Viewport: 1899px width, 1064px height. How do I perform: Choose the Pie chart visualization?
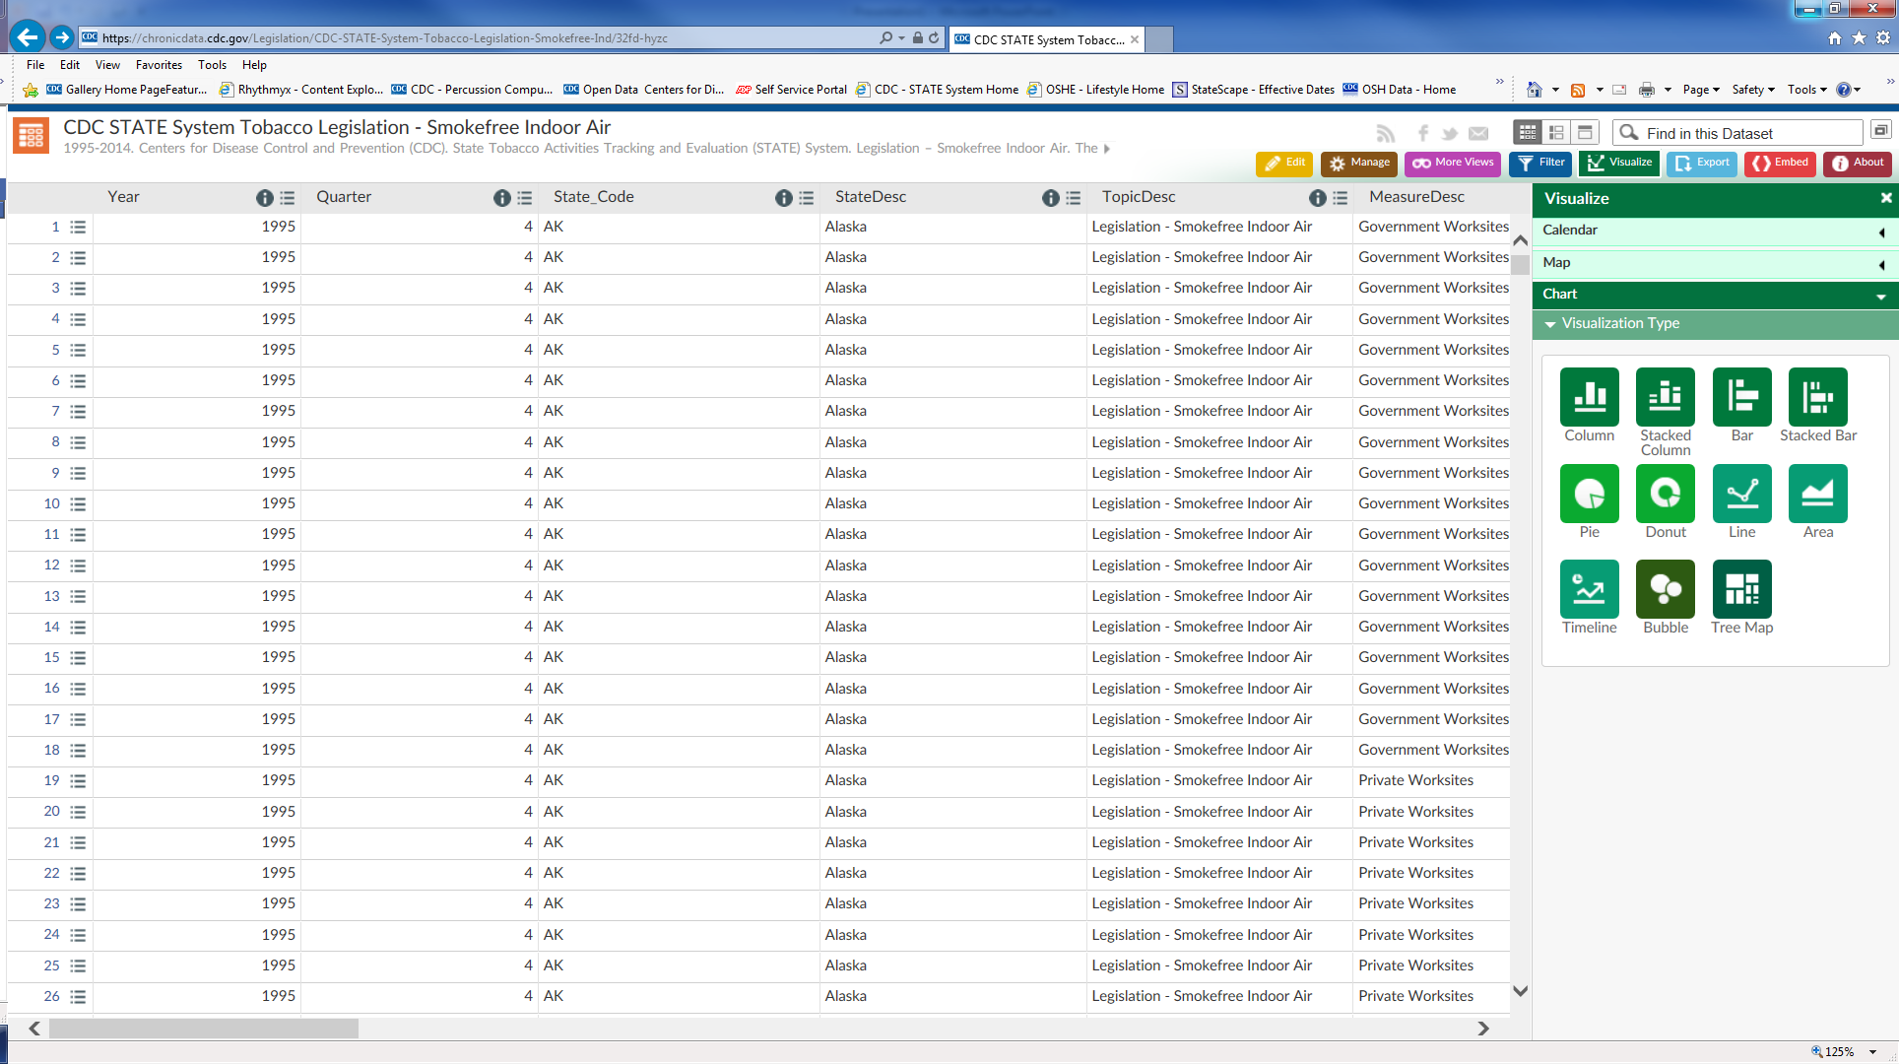(1589, 494)
